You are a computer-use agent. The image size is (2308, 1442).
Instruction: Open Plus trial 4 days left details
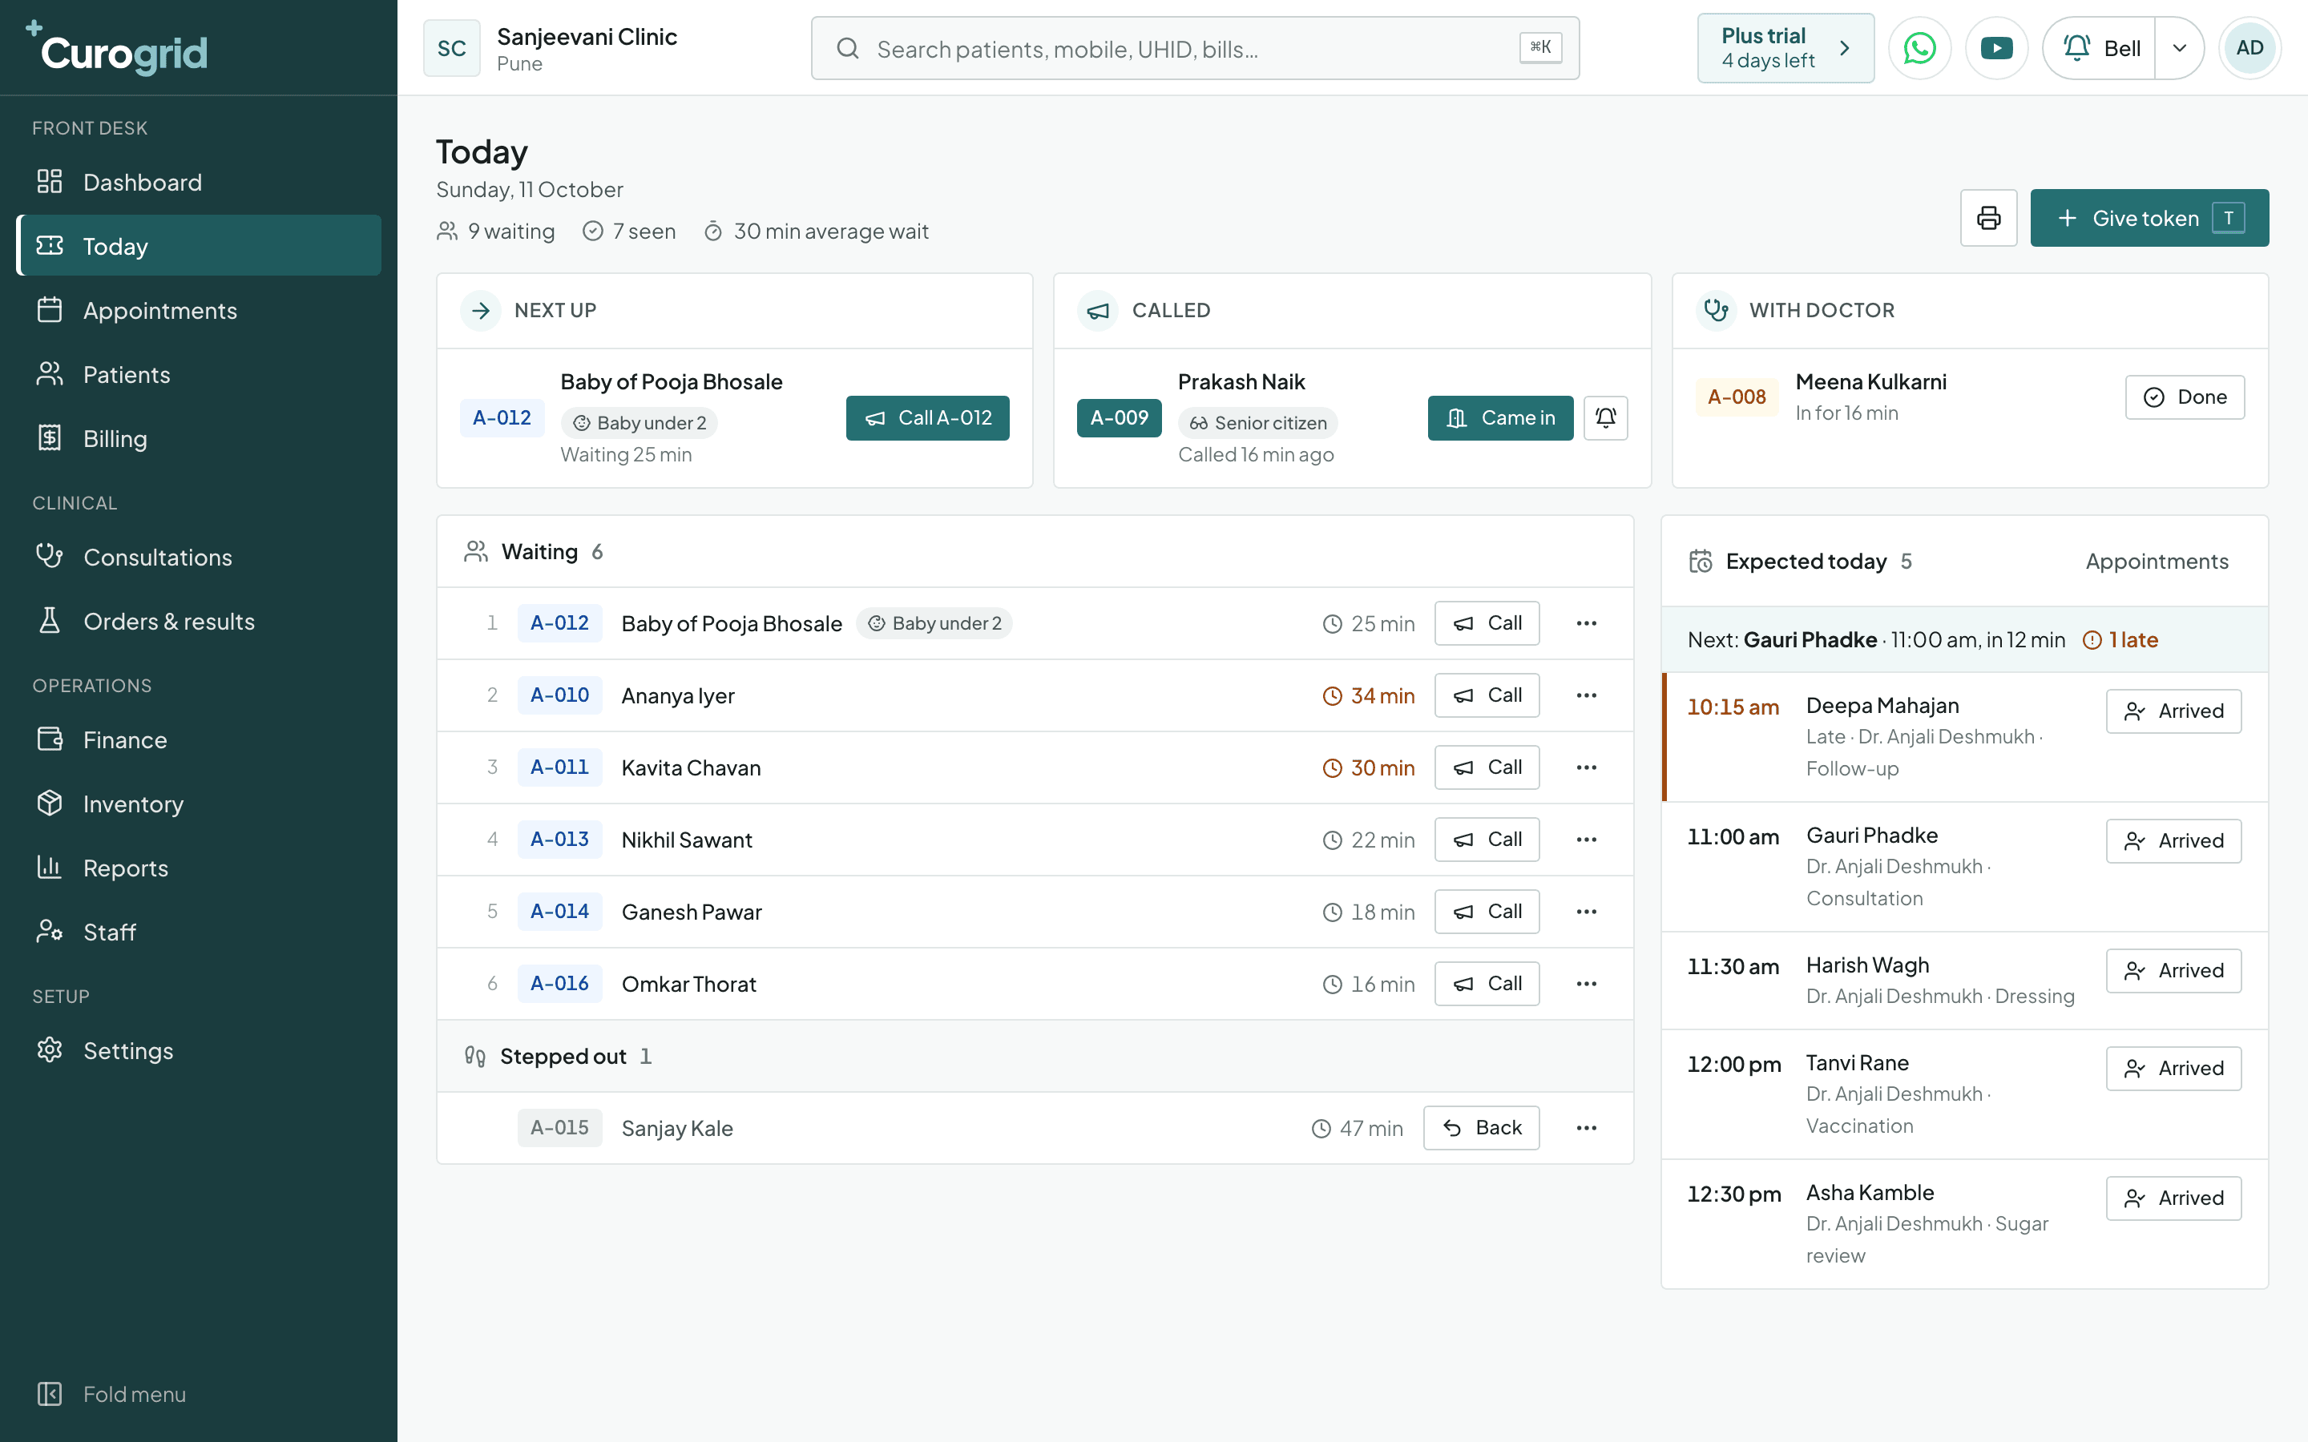(1785, 48)
